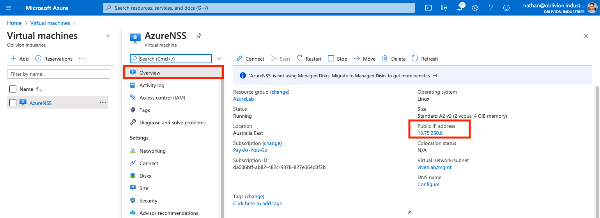600x218 pixels.
Task: Open portal settings gear
Action: [475, 8]
